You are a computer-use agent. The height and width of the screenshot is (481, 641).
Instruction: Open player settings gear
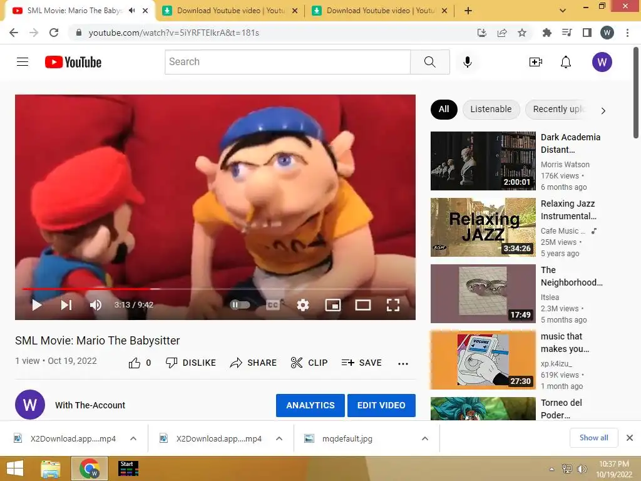(x=303, y=305)
